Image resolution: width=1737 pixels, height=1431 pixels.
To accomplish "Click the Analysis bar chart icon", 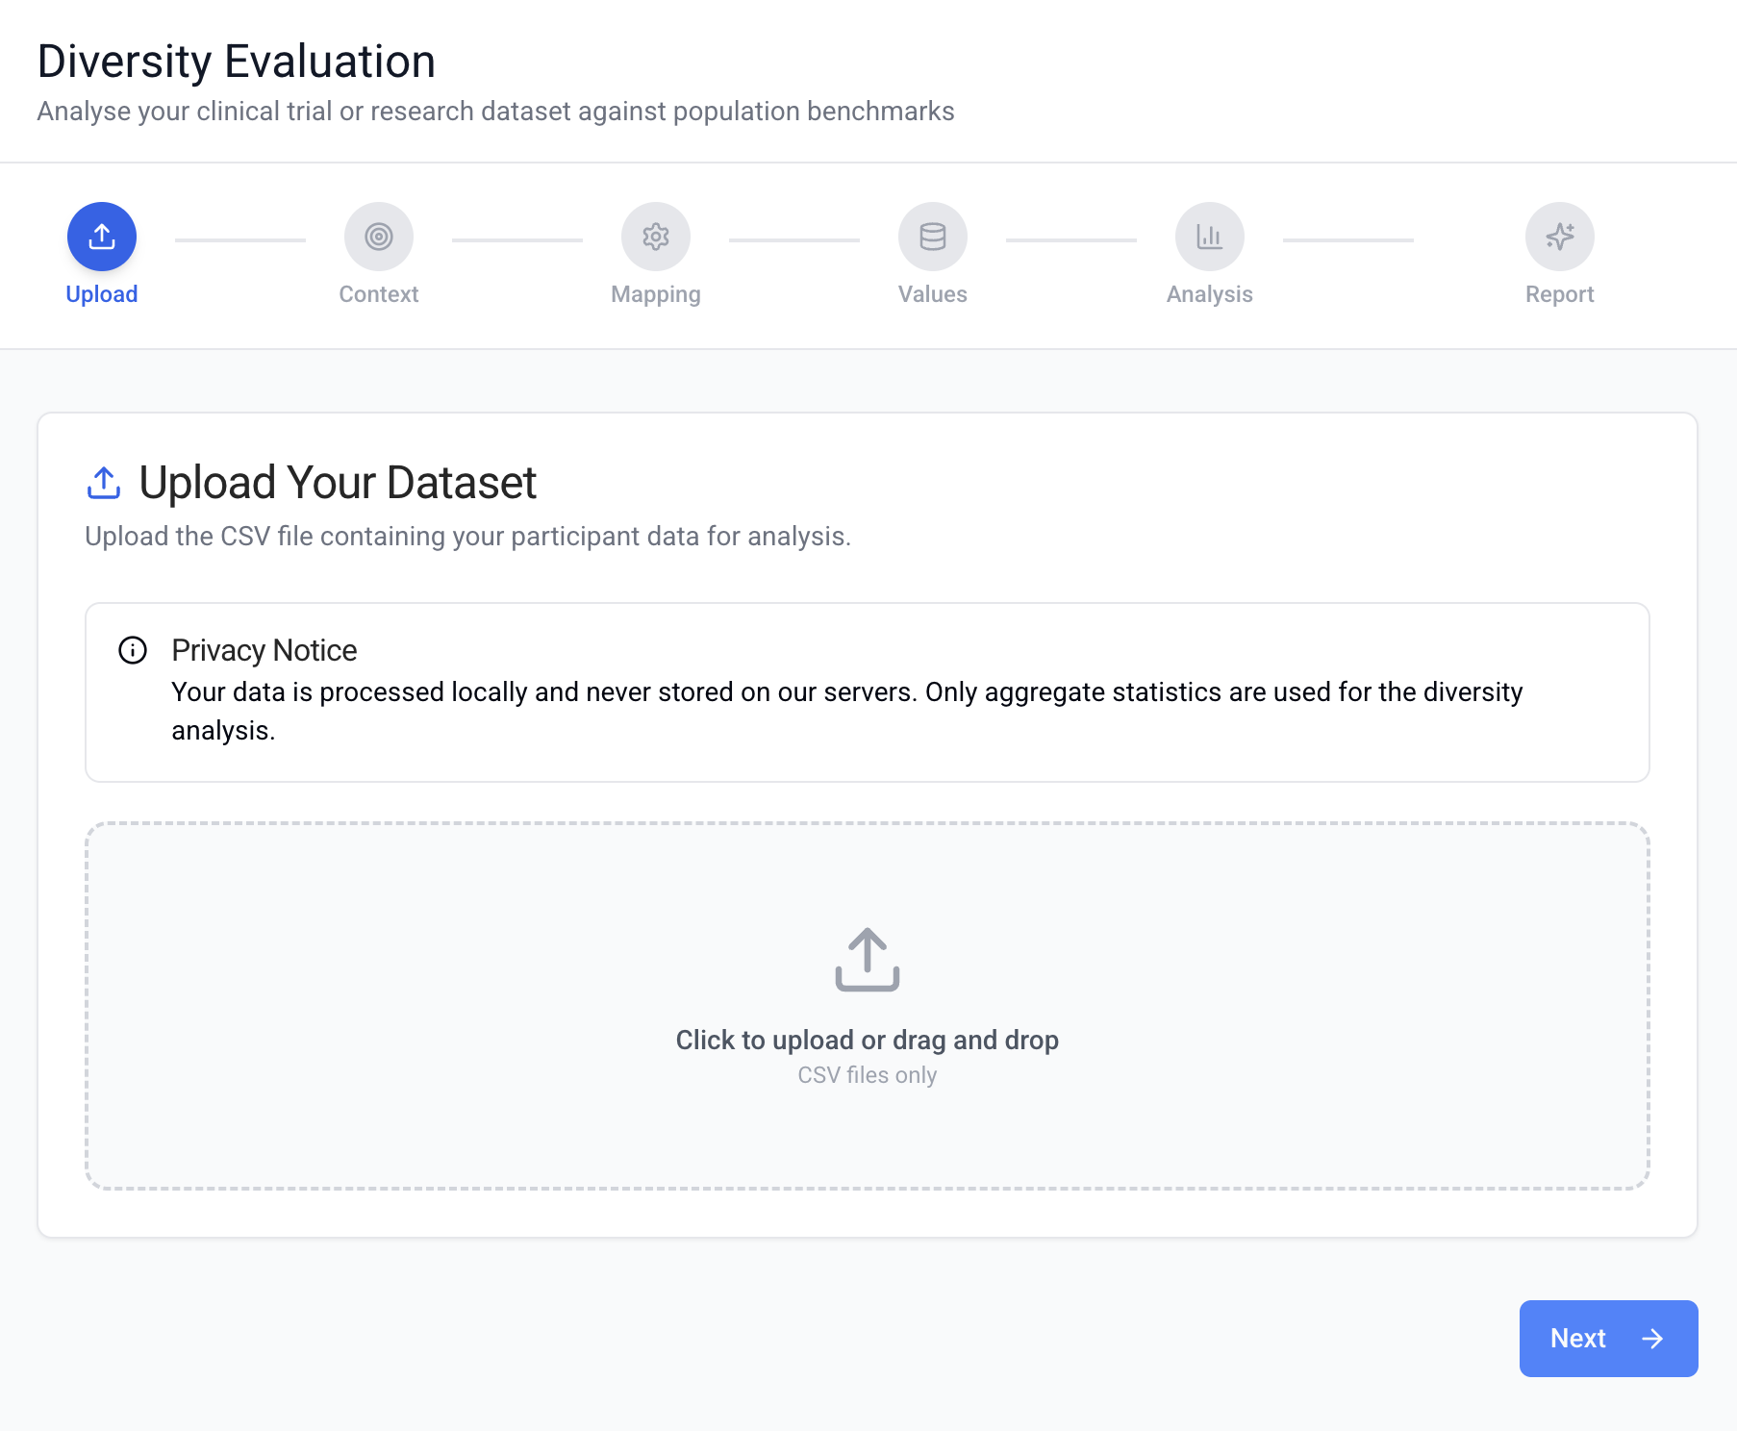I will coord(1210,237).
